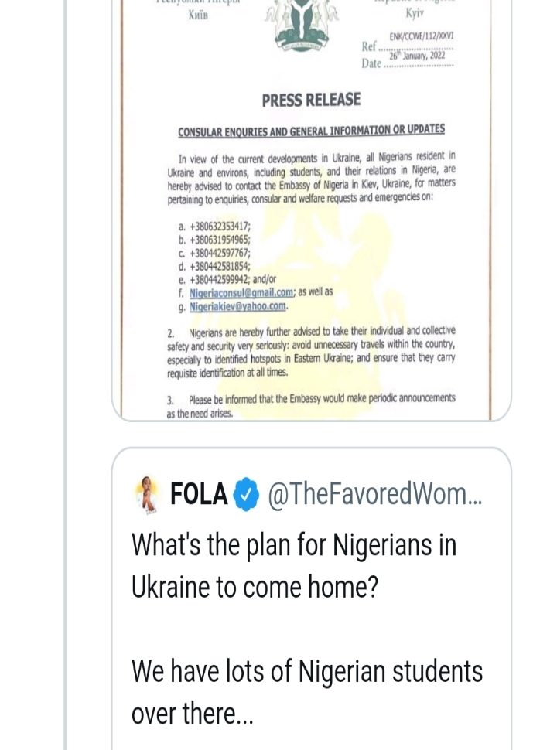Click the Nigeriakiev@yahoo.com email link
Viewport: 557px width, 750px height.
point(237,306)
